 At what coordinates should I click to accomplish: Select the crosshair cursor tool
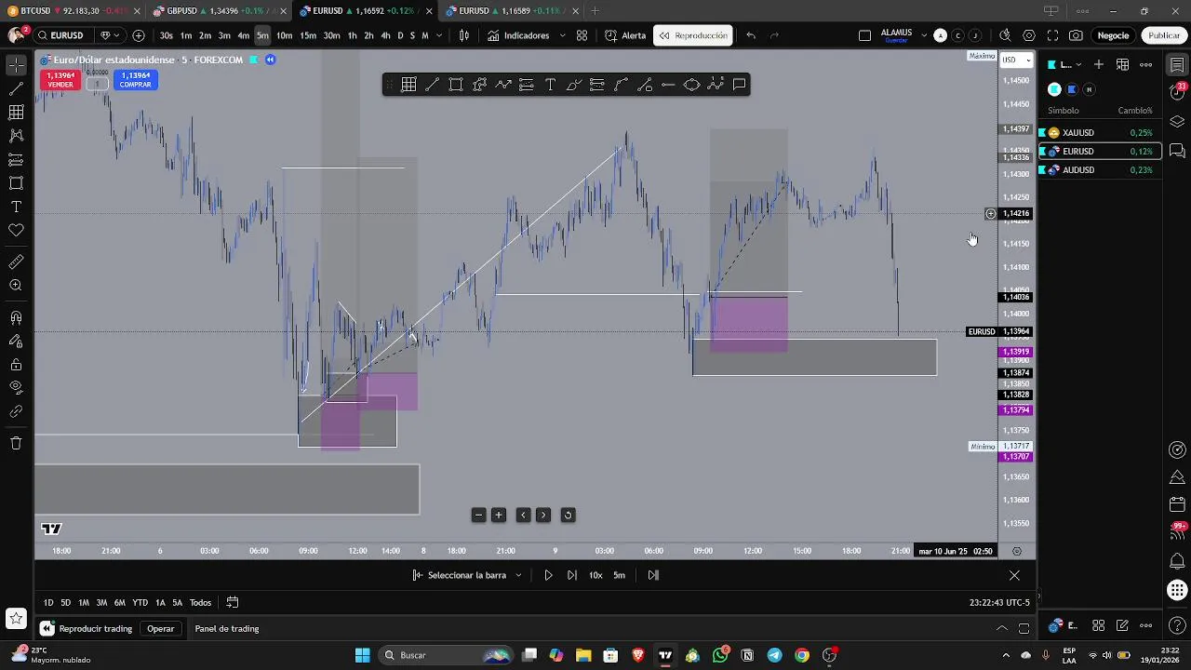(x=16, y=65)
